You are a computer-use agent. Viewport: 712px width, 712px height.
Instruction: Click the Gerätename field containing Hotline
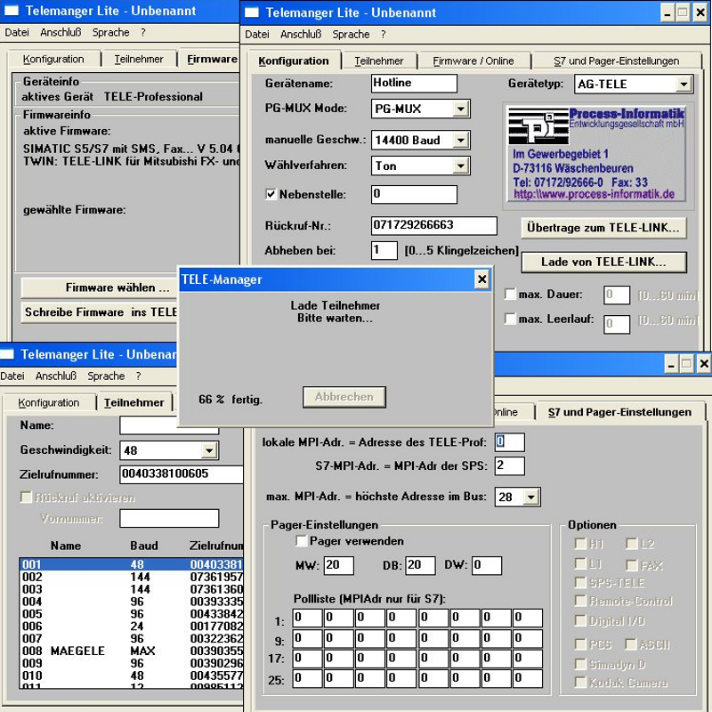pyautogui.click(x=414, y=83)
